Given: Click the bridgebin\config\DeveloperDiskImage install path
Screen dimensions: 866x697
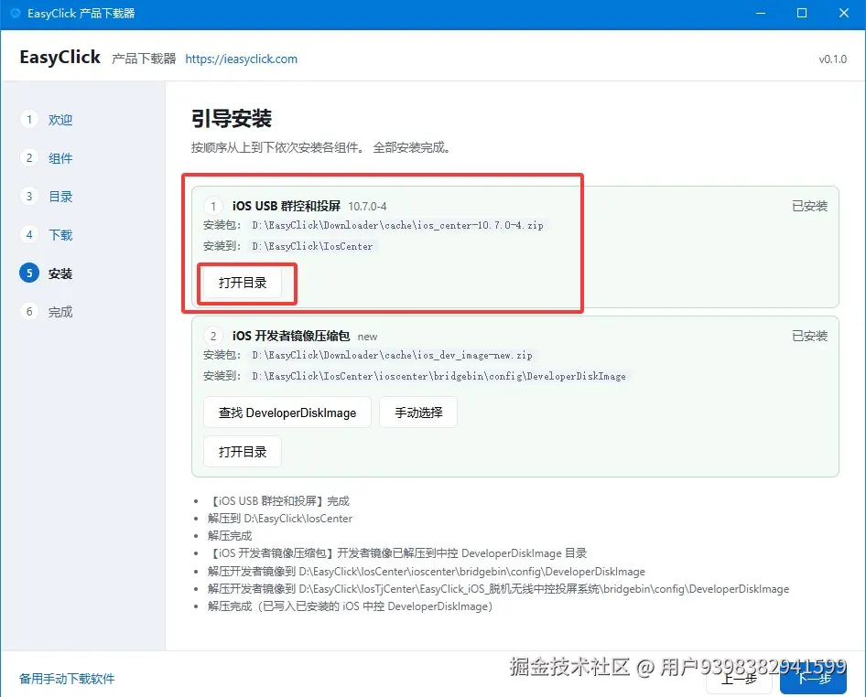Looking at the screenshot, I should tap(439, 376).
